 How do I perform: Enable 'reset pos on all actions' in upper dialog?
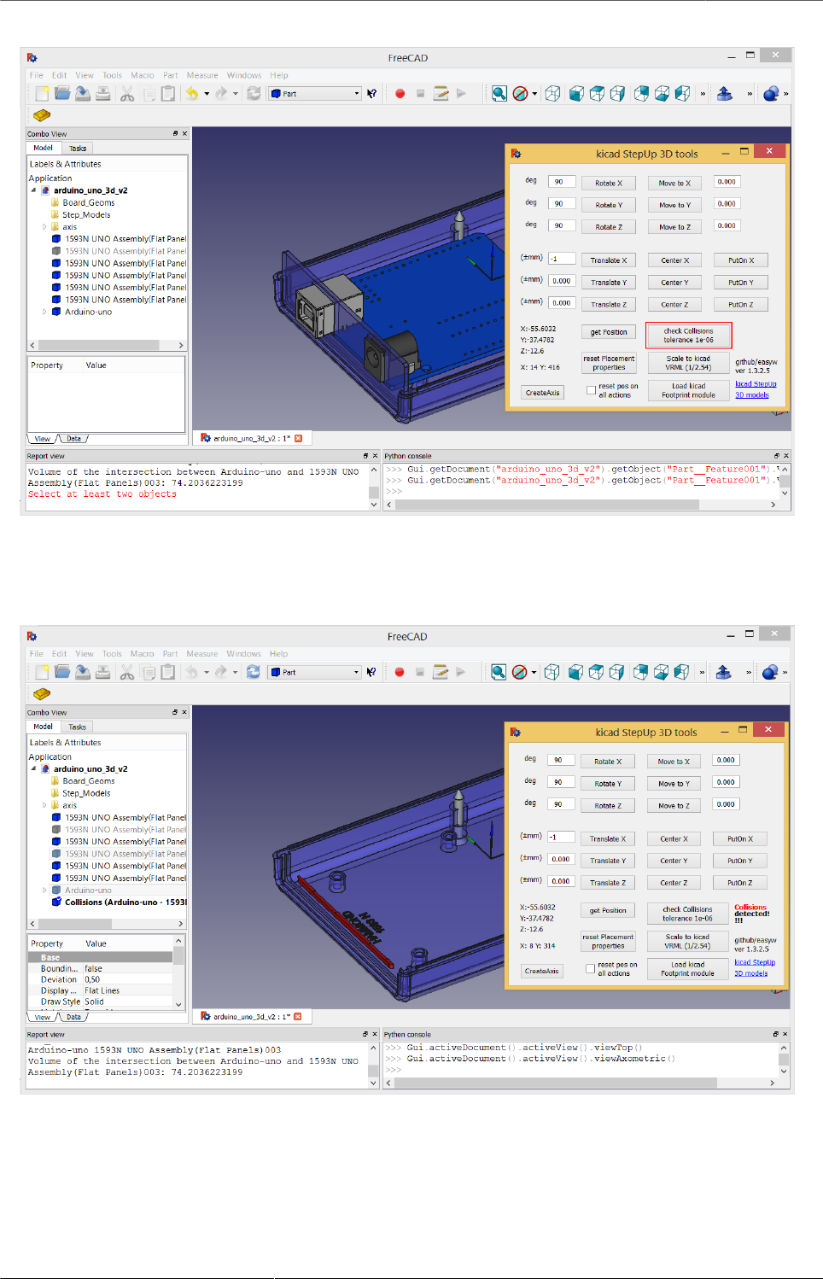pos(591,390)
